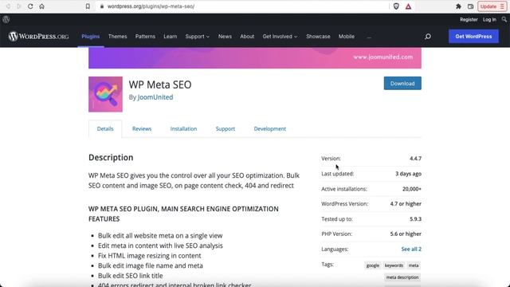Click 'Tested up to' value 5.9.3
510x287 pixels.
pos(415,219)
